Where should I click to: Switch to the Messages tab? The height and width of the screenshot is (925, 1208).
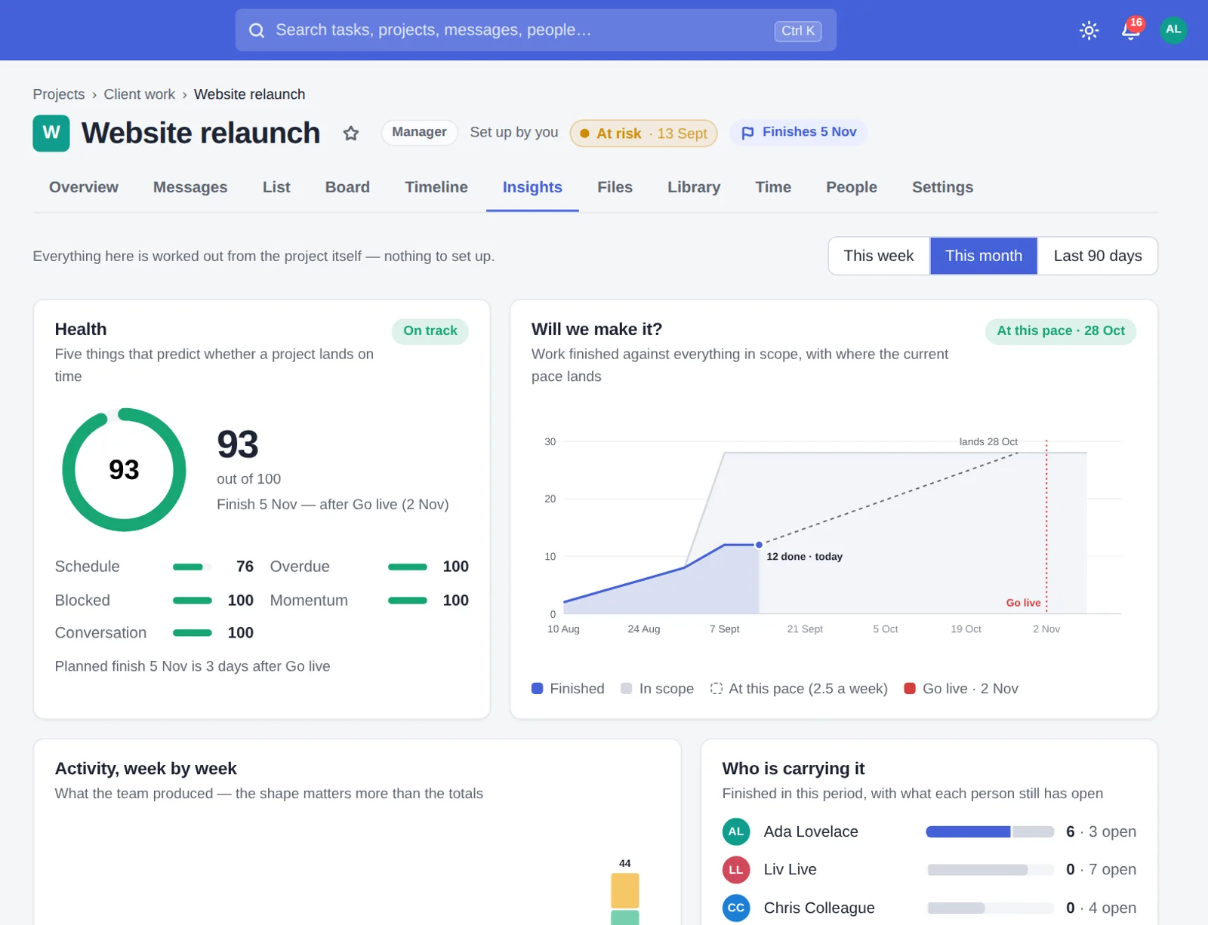click(190, 187)
